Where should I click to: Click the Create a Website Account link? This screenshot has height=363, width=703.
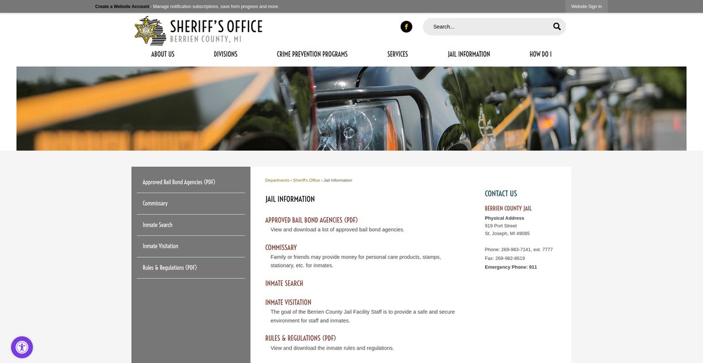click(122, 6)
